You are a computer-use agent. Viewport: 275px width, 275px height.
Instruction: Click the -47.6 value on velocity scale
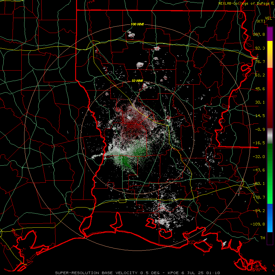[259, 170]
